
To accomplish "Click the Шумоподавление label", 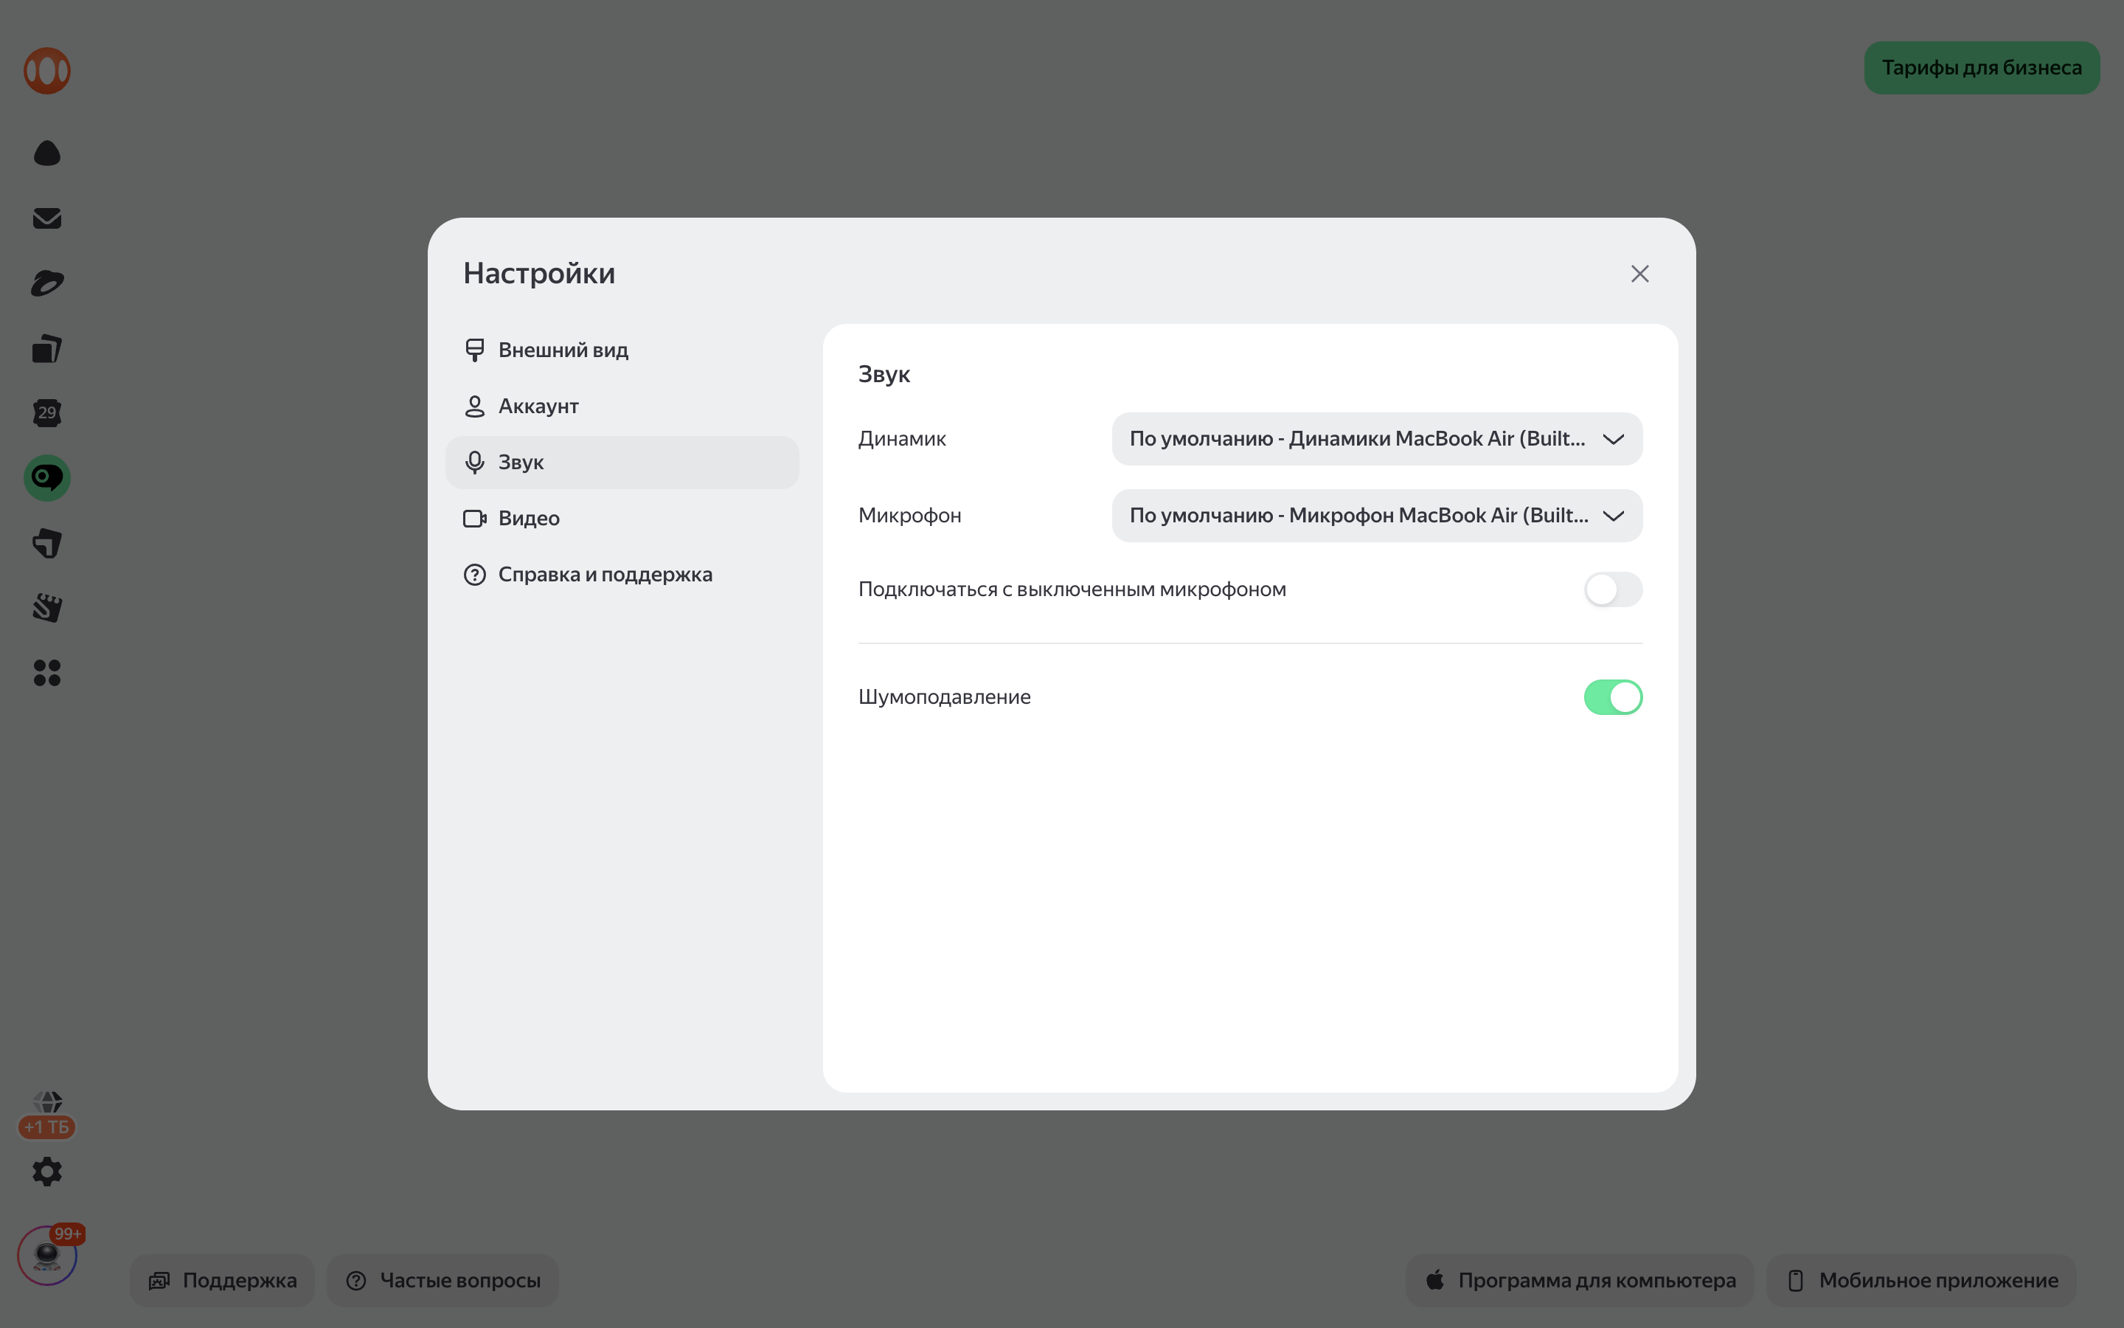I will pos(945,697).
